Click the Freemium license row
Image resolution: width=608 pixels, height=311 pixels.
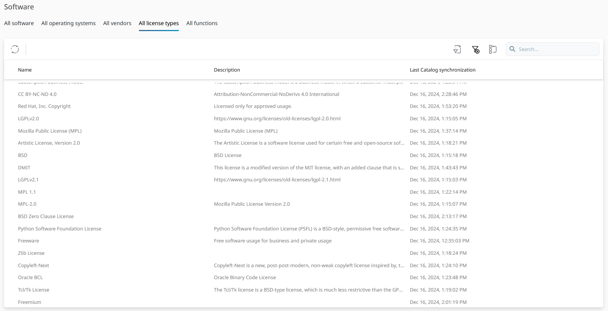pyautogui.click(x=30, y=302)
